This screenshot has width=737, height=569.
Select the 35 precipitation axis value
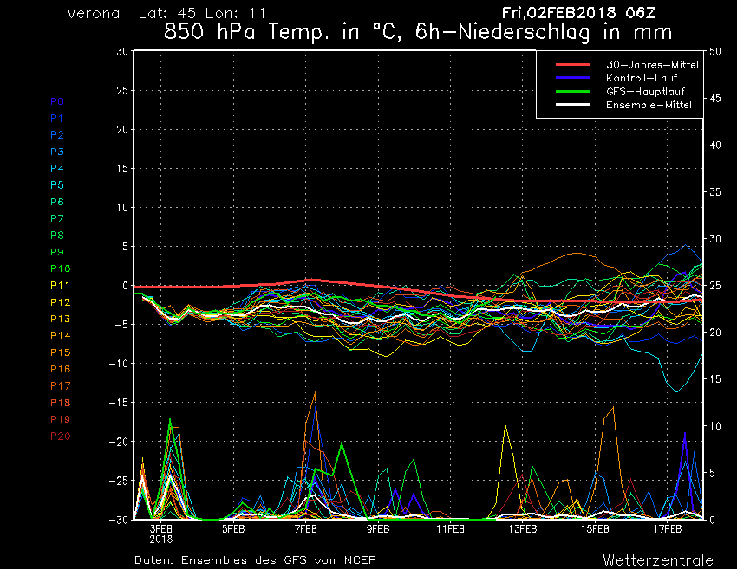click(x=715, y=192)
